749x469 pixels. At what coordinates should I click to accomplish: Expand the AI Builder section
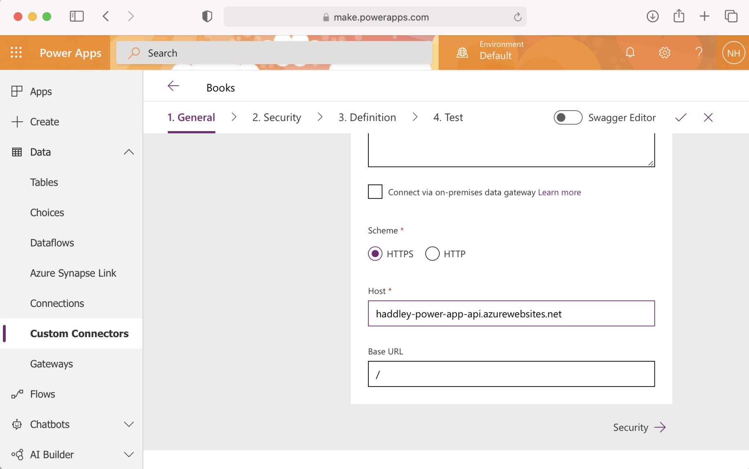click(129, 455)
